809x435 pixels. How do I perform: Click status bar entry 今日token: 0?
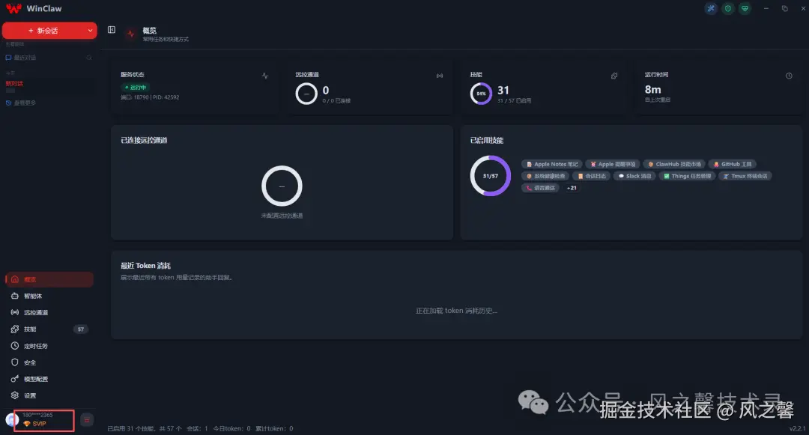tap(231, 429)
